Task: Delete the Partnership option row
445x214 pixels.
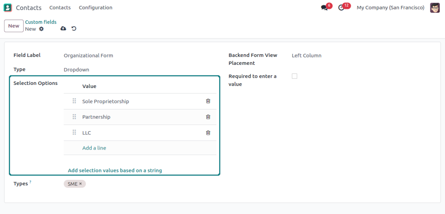Action: coord(208,117)
